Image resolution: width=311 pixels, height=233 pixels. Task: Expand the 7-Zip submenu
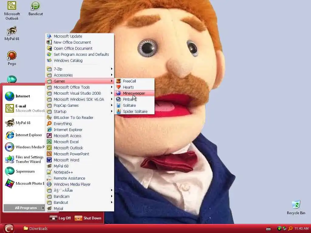pyautogui.click(x=80, y=69)
